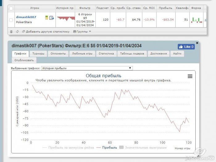216x162 pixels.
Task: Sort by the Прибыль column header
Action: tap(165, 8)
